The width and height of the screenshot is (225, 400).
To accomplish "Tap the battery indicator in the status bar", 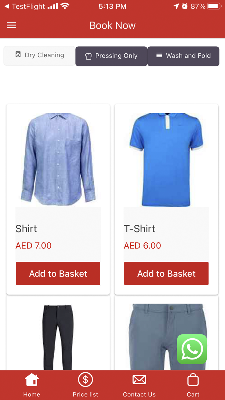I will [214, 6].
